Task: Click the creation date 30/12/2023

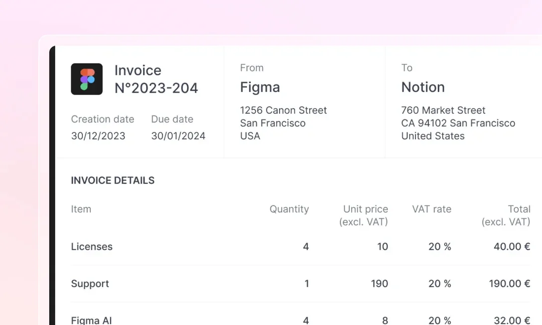Action: [x=98, y=136]
